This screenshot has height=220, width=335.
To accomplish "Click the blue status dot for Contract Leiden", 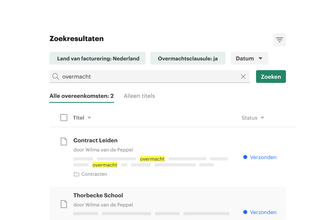I will pyautogui.click(x=245, y=157).
